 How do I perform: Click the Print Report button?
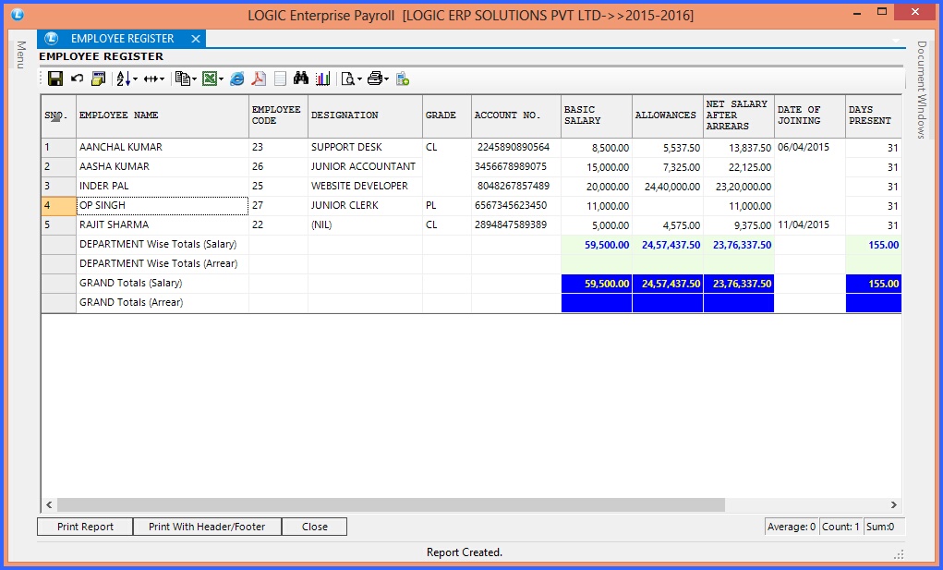pos(83,527)
